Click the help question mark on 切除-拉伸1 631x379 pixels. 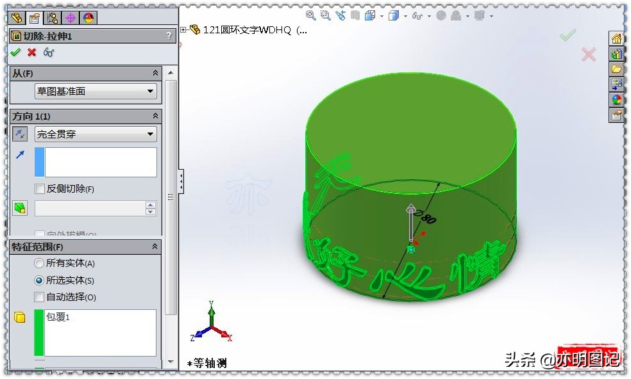[x=169, y=36]
